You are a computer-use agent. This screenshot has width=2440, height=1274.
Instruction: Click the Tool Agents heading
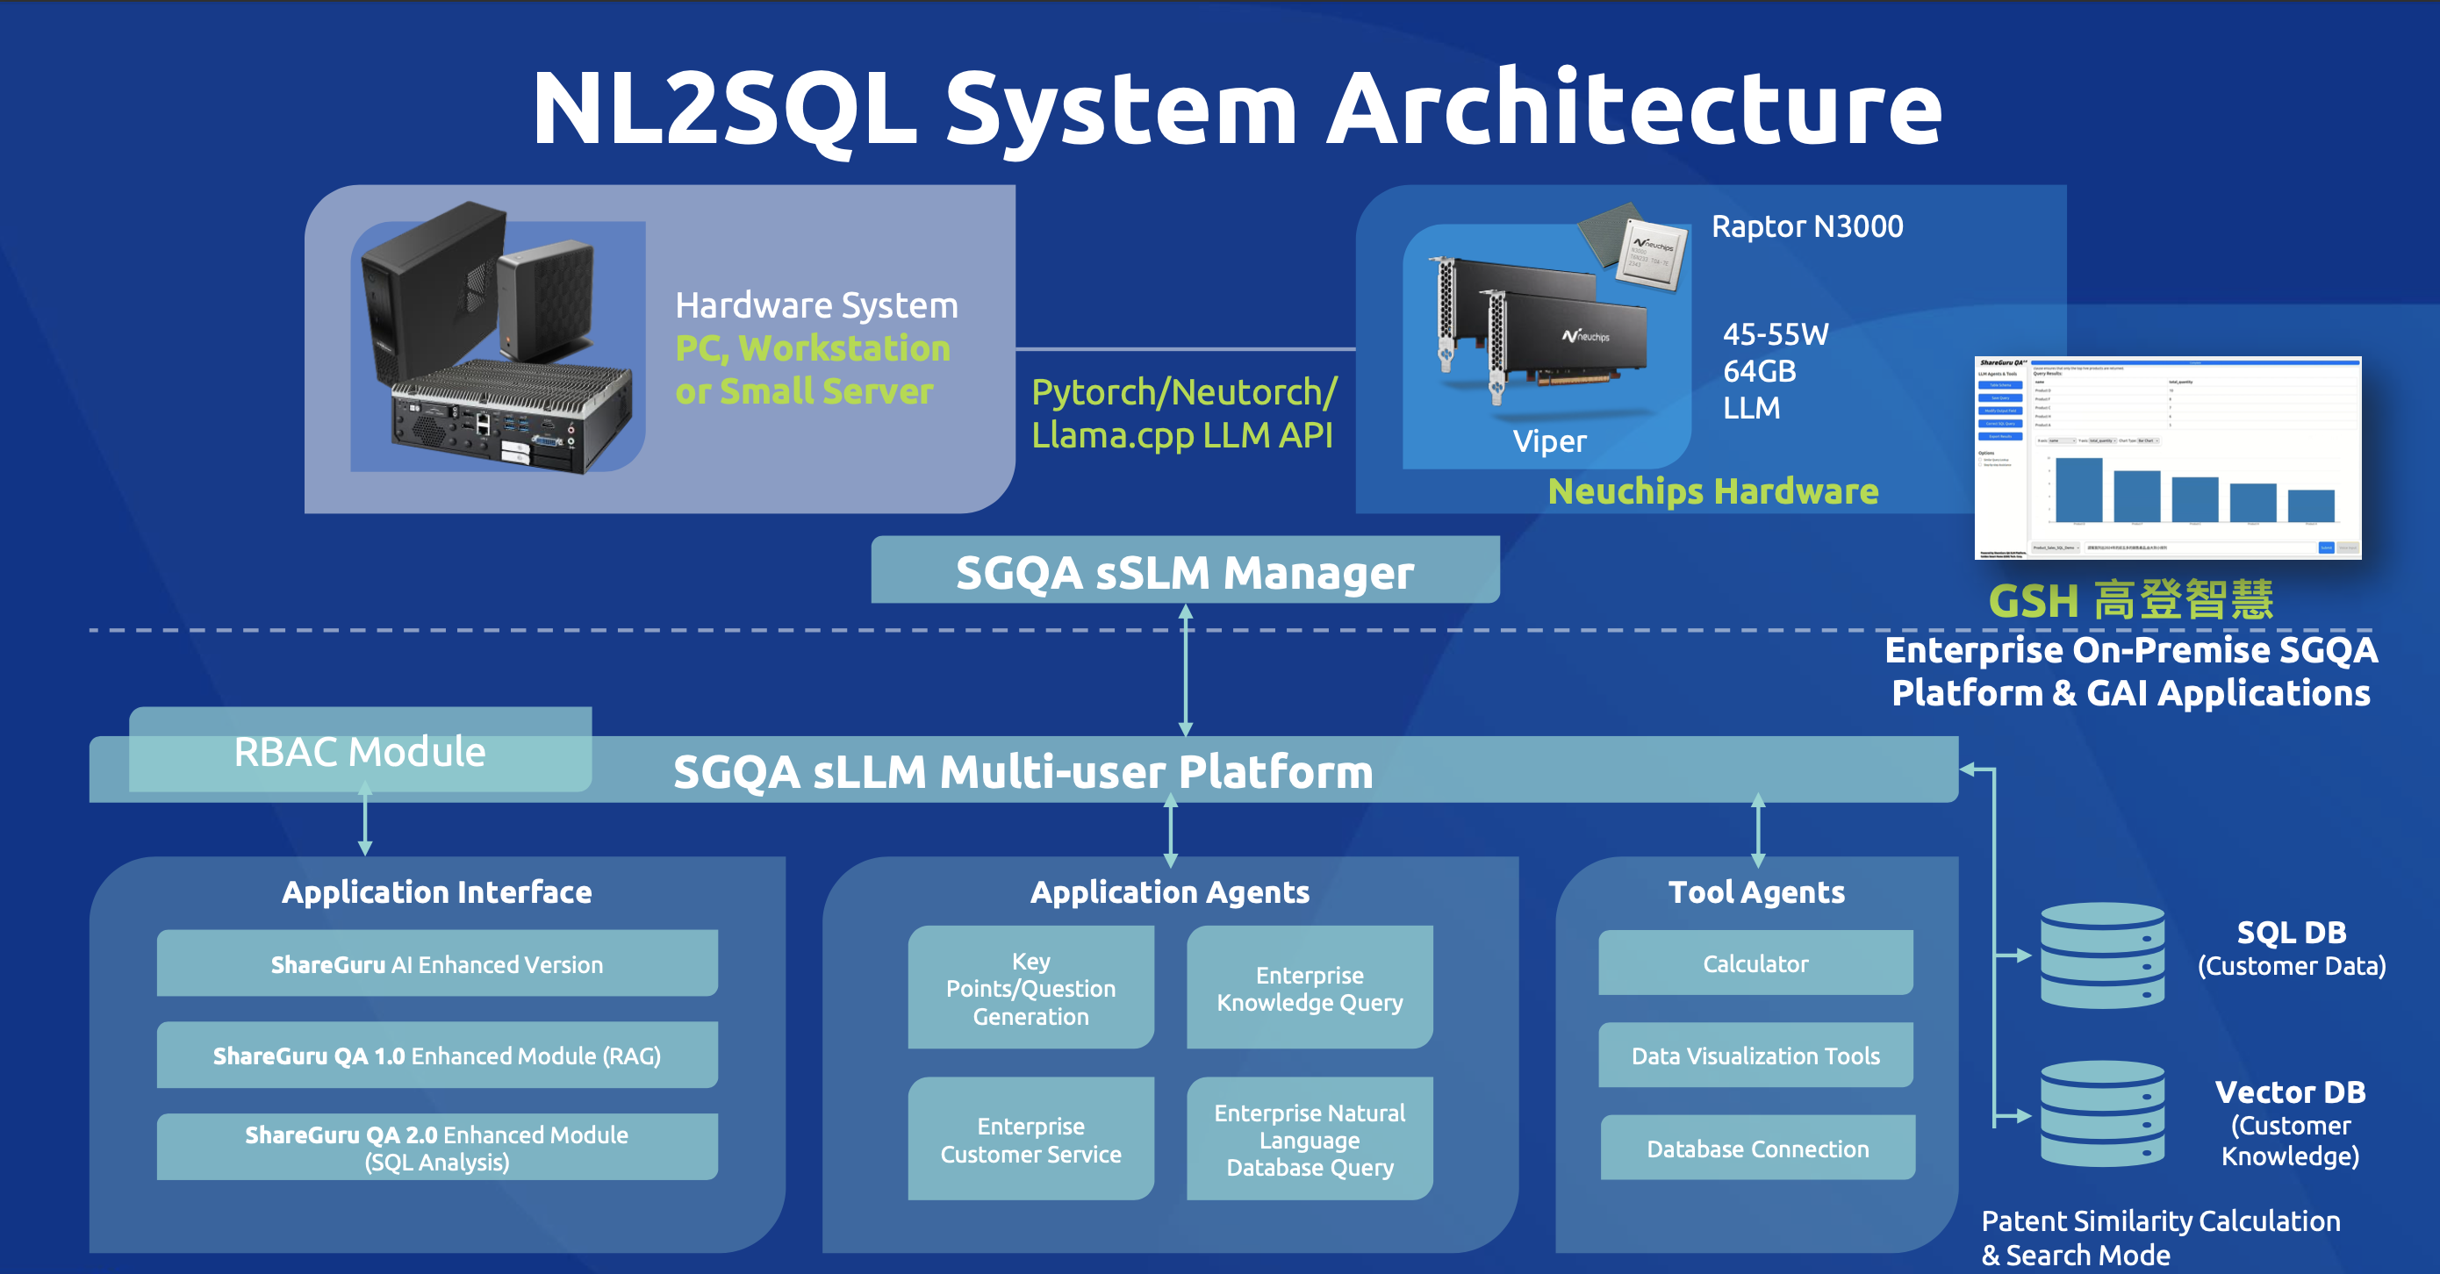click(x=1756, y=891)
